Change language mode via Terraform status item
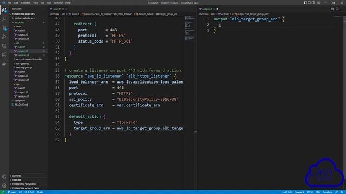Image resolution: width=346 pixels, height=194 pixels. tap(328, 192)
